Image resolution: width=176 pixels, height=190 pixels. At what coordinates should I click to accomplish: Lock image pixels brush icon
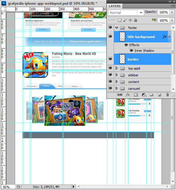coord(125,20)
